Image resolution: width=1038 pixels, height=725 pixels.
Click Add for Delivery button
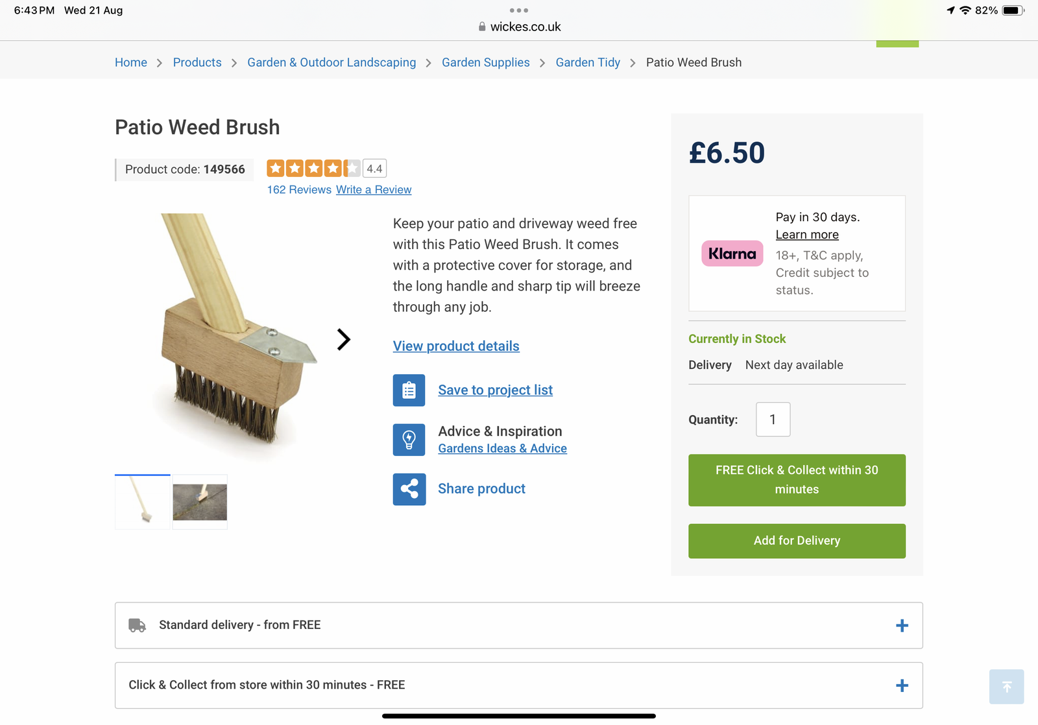[797, 541]
